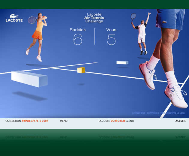Click the crocodile logo on blue shorts
Image resolution: width=189 pixels, height=156 pixels.
pos(164,22)
